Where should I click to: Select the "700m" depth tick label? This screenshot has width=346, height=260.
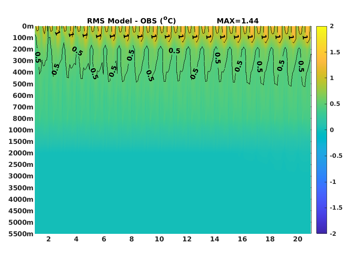(23, 107)
